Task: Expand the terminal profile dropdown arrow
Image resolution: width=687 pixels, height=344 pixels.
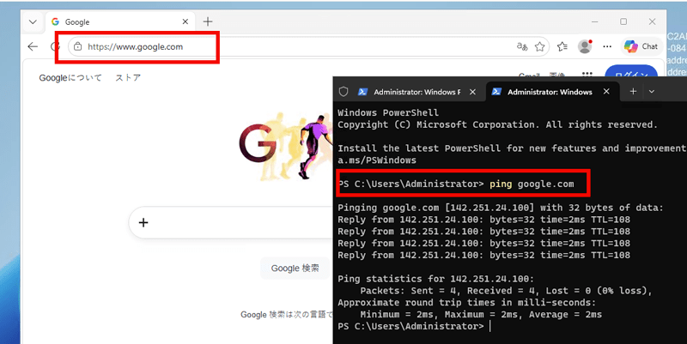Action: (652, 92)
